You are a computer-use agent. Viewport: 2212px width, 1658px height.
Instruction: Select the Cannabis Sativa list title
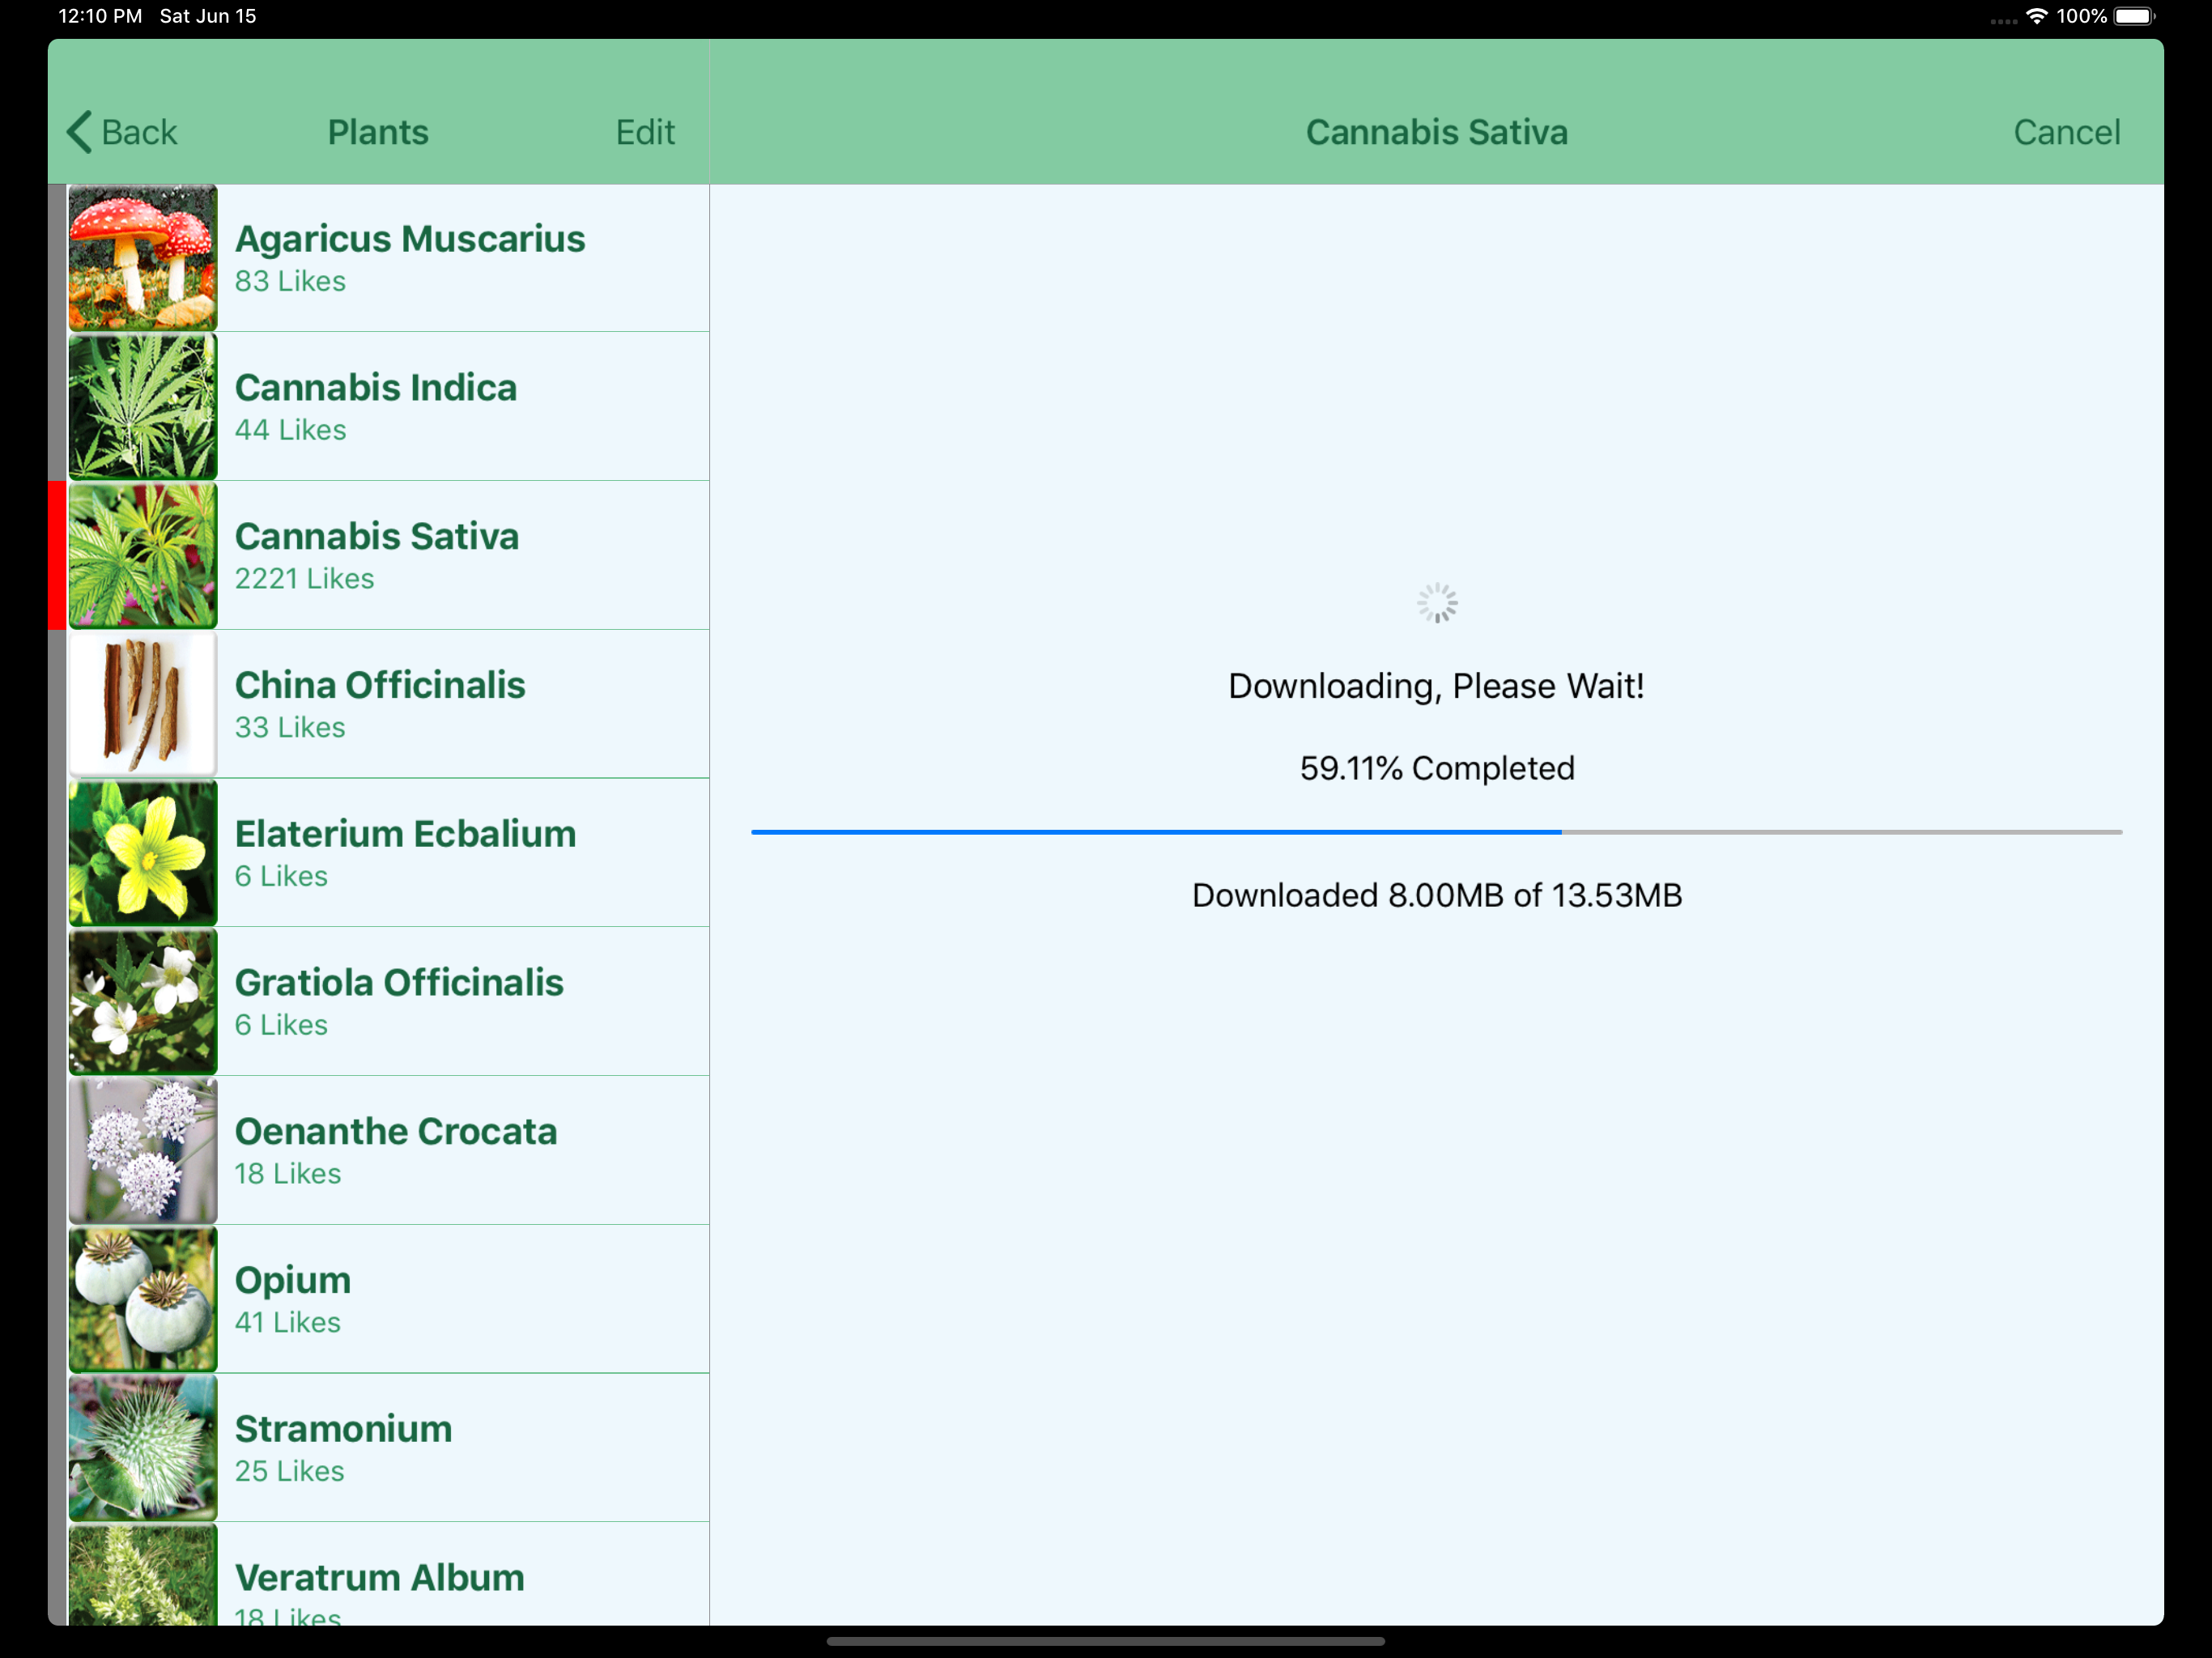point(377,537)
